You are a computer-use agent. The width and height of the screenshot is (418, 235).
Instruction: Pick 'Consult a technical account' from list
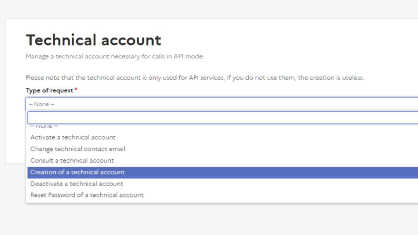click(x=72, y=160)
